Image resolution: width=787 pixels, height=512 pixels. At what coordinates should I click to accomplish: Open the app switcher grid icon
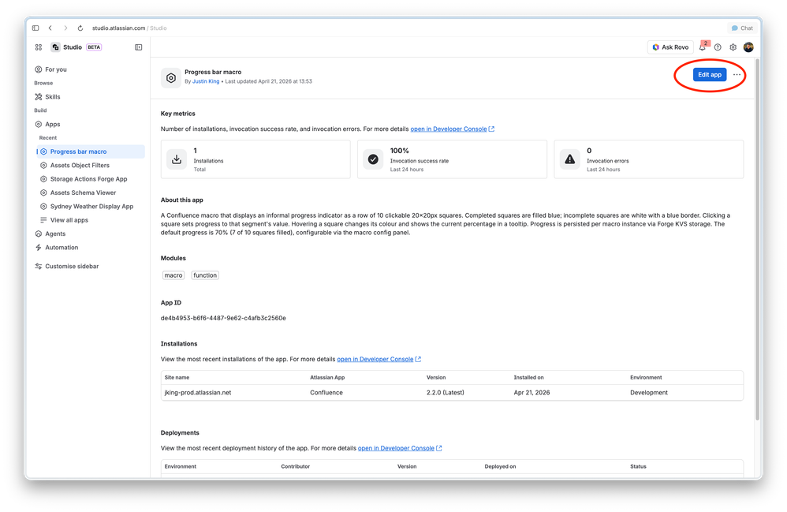pos(38,47)
